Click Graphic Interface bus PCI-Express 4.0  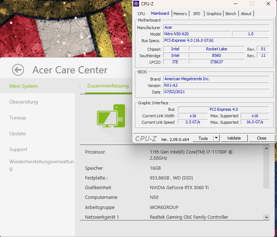pos(224,109)
